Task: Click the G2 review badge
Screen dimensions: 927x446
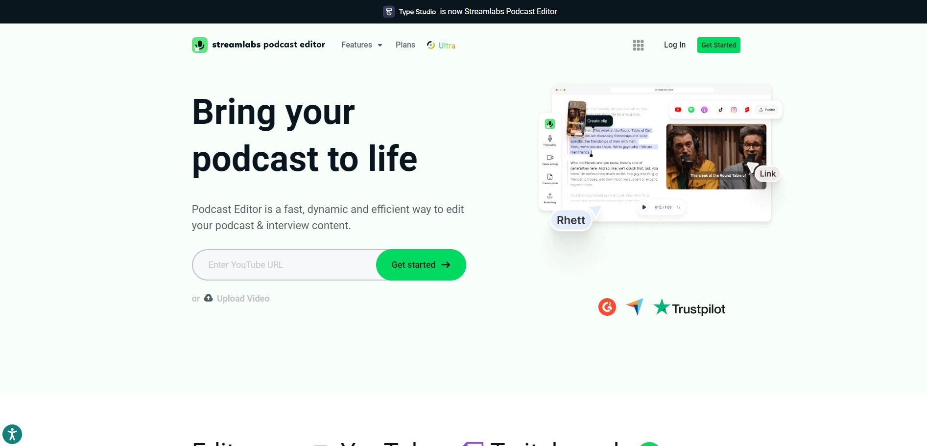Action: coord(607,307)
